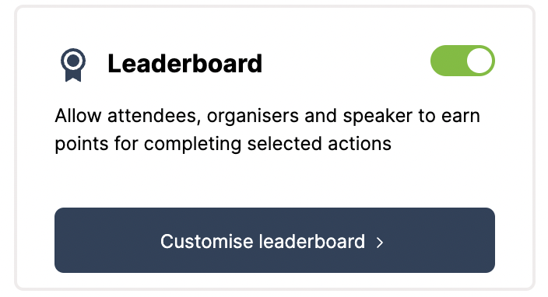Click empty white space inside Leaderboard card
This screenshot has width=548, height=297.
pos(275,181)
